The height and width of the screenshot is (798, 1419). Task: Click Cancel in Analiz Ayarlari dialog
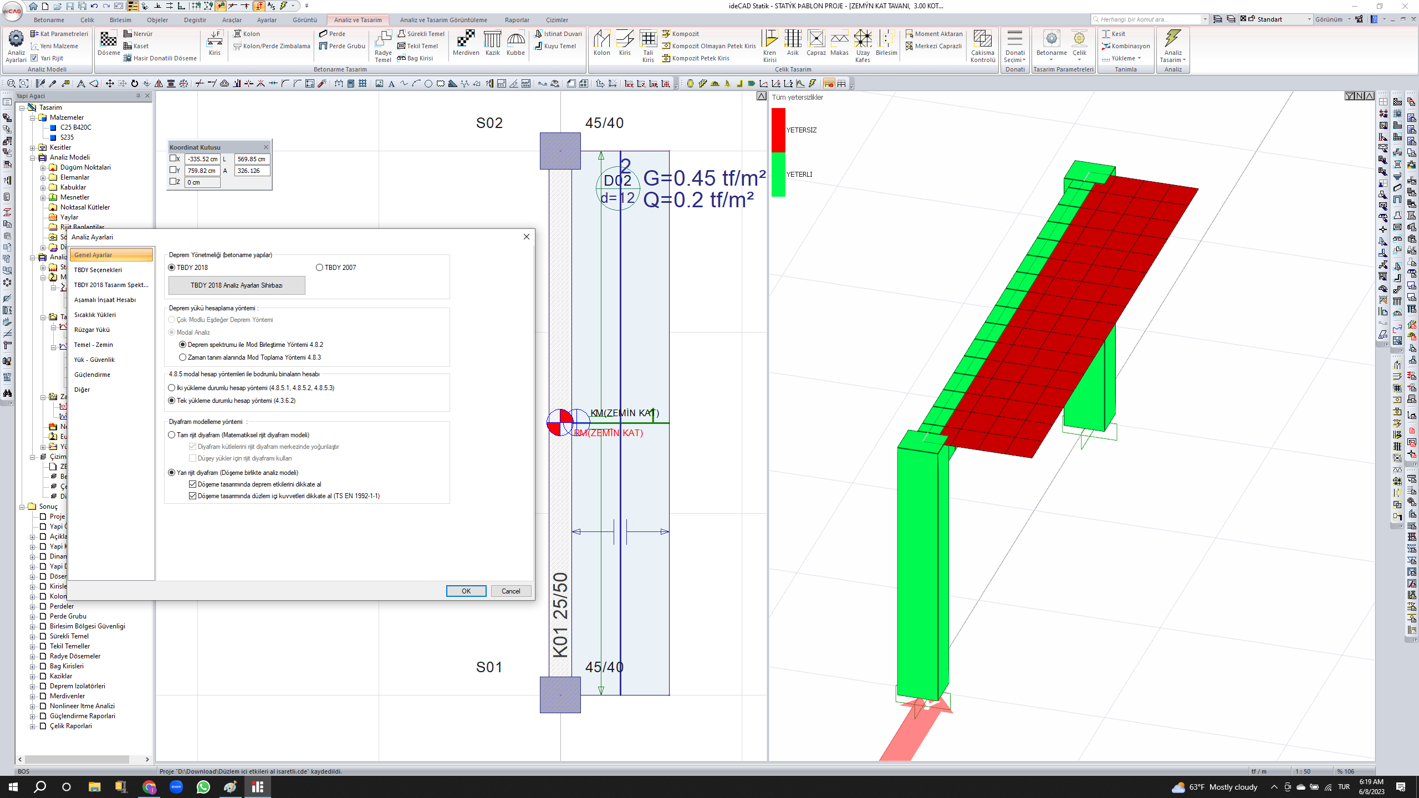(x=511, y=591)
